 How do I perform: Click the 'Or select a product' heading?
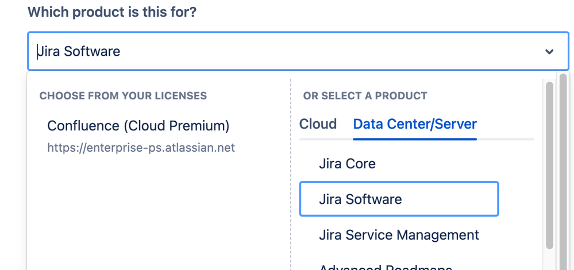point(365,96)
